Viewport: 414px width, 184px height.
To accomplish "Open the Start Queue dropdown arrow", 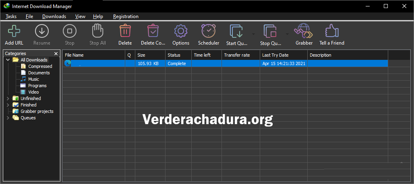I will pos(253,34).
